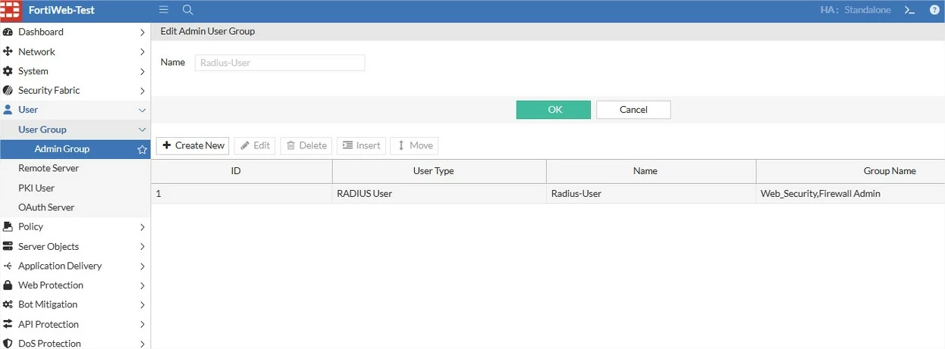Expand the Policy chevron
945x349 pixels.
point(142,227)
